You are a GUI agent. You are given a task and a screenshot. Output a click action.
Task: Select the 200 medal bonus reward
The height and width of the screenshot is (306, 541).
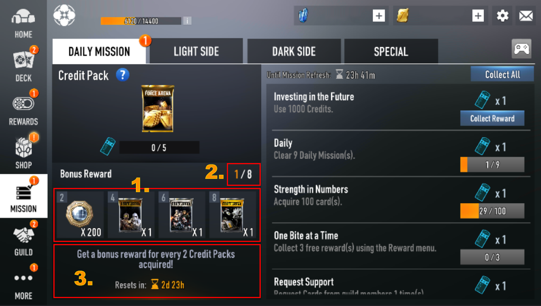pyautogui.click(x=80, y=214)
